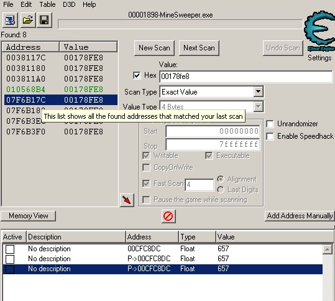Image resolution: width=335 pixels, height=301 pixels.
Task: Click the scan progress bar
Action: [180, 24]
